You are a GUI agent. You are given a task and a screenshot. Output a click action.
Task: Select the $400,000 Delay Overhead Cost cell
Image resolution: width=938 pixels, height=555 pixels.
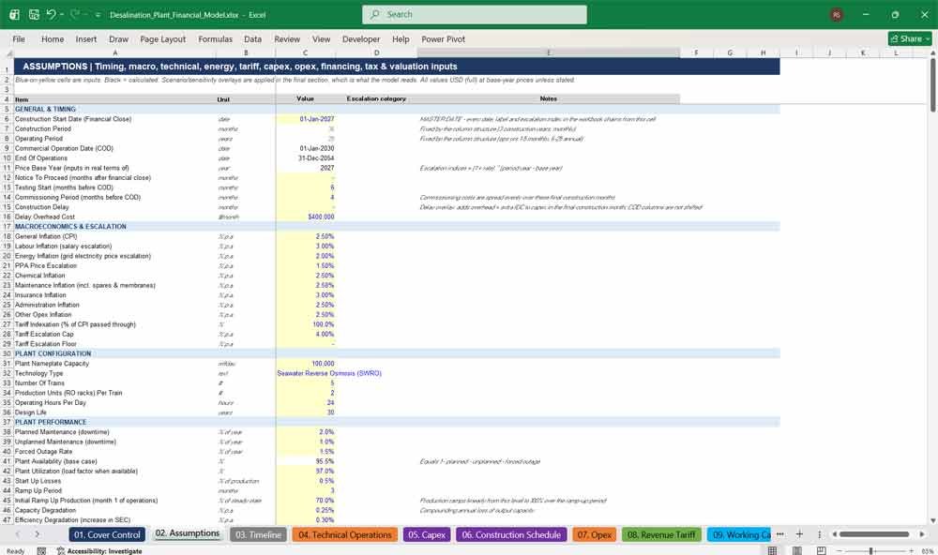[305, 217]
